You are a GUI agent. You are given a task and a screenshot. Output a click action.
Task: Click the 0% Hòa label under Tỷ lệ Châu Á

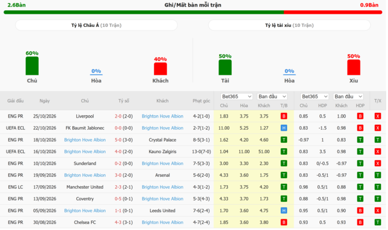[96, 71]
